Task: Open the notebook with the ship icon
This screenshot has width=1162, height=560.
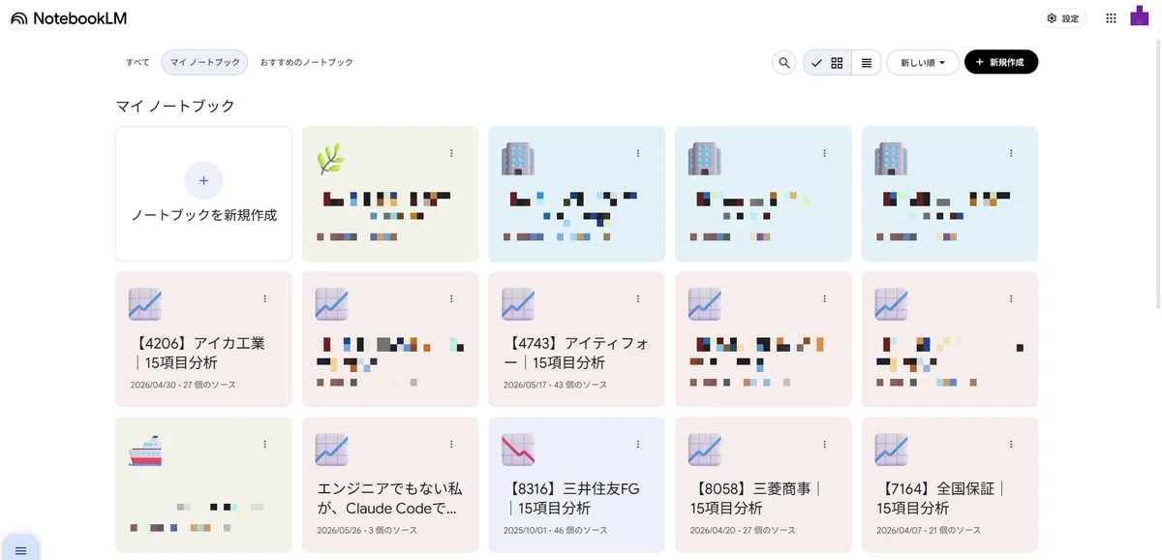Action: 203,484
